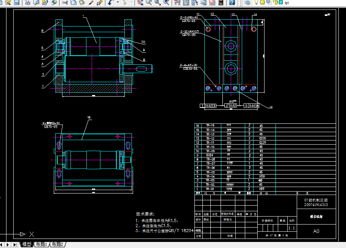The width and height of the screenshot is (346, 248).
Task: Open the QuickCalc calculator
Action: tap(221, 2)
